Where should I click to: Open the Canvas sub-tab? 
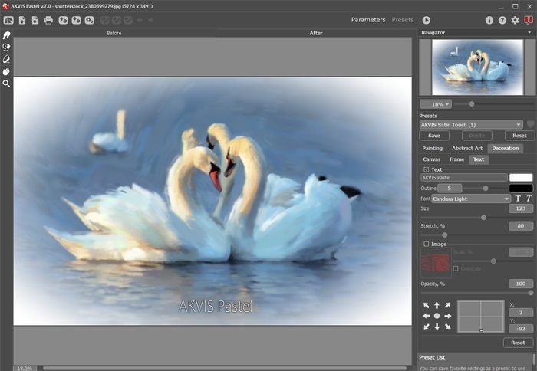click(431, 159)
